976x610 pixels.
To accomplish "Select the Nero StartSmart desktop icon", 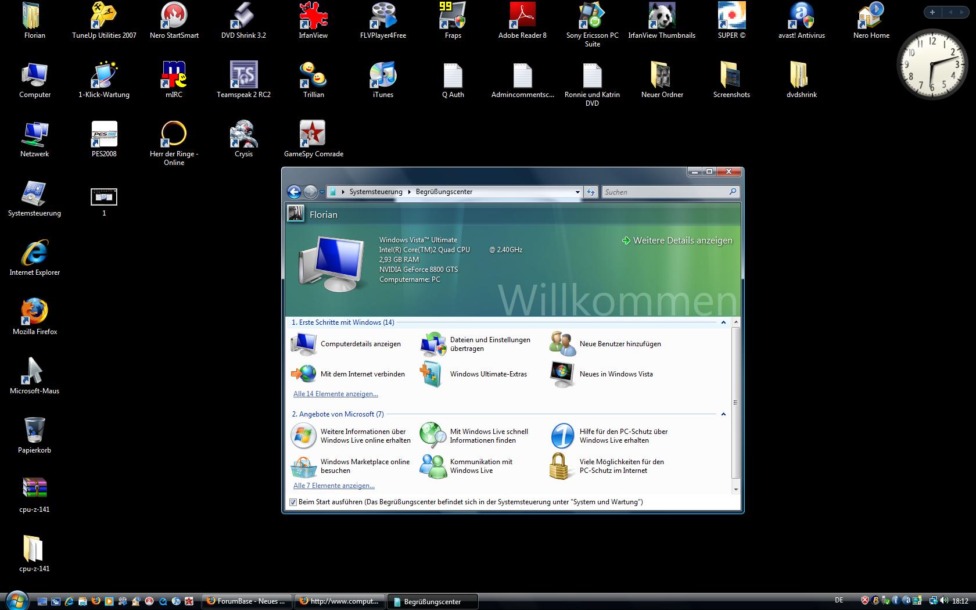I will [x=174, y=20].
